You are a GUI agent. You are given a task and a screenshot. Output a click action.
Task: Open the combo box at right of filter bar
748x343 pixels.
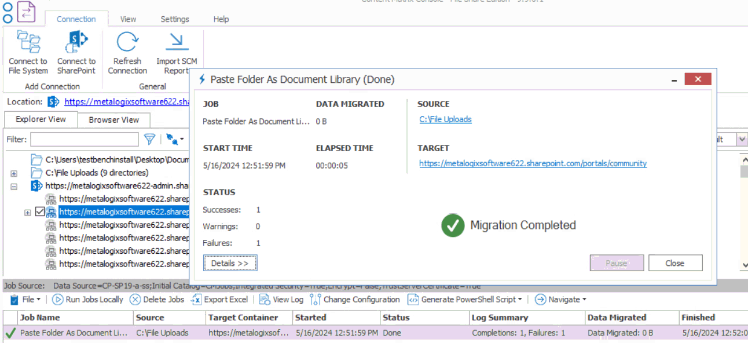point(742,140)
